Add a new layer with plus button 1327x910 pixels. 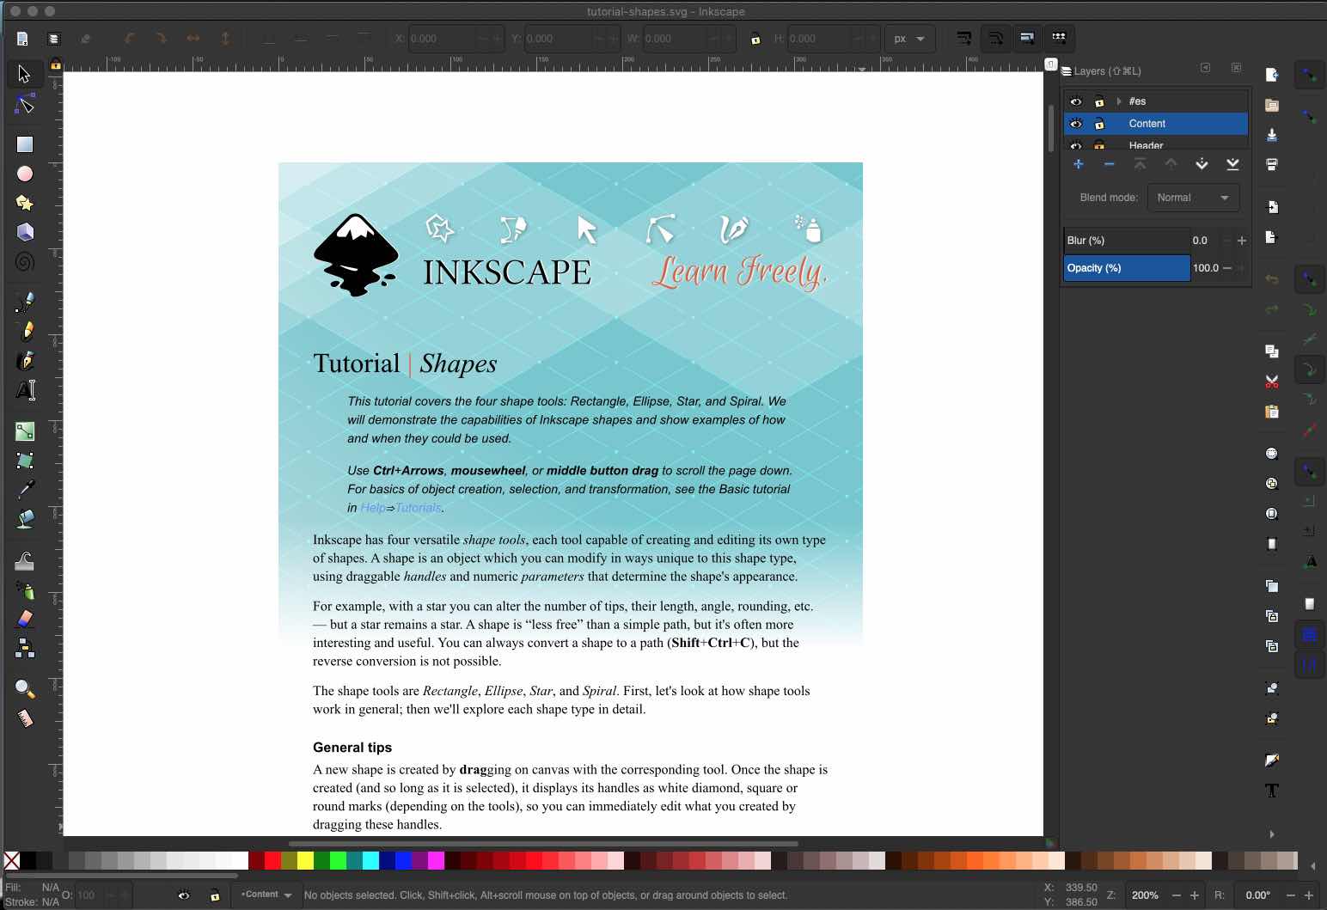[x=1078, y=164]
